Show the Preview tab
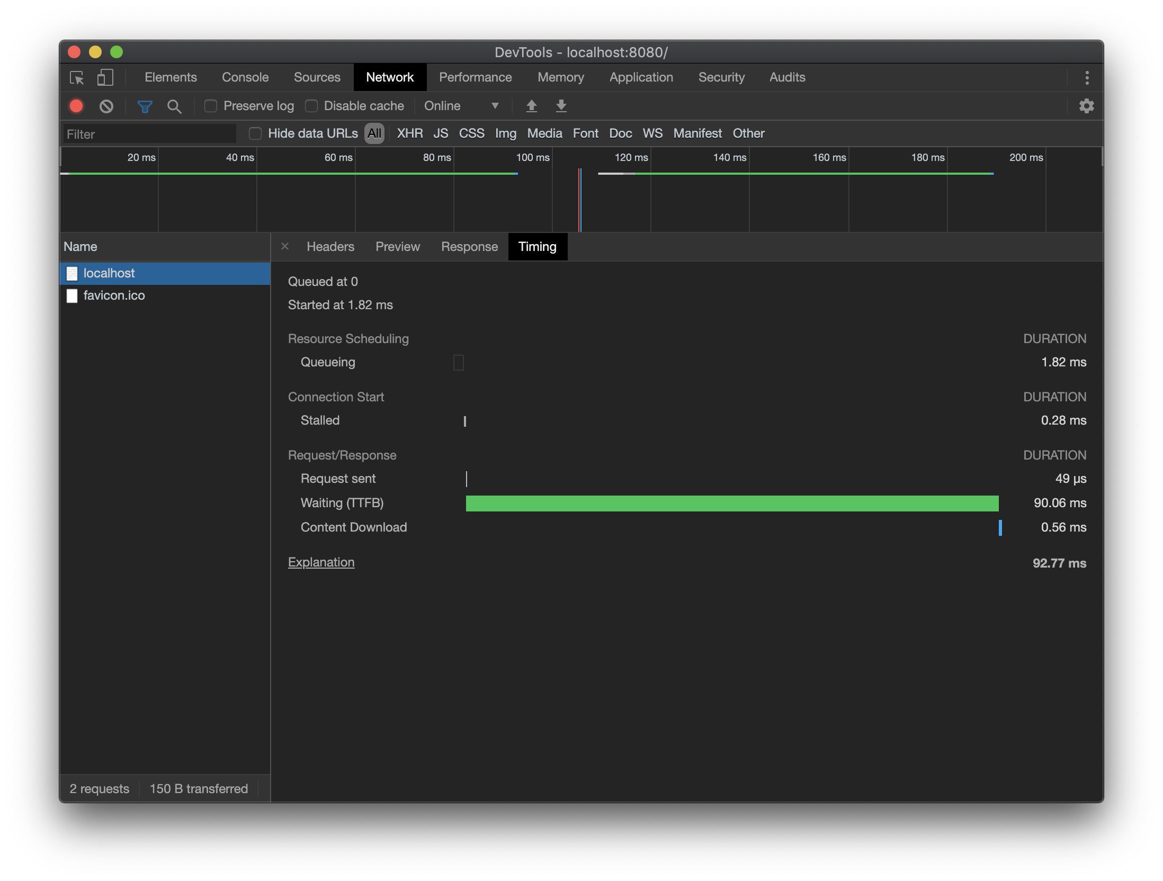The width and height of the screenshot is (1163, 881). pyautogui.click(x=397, y=247)
